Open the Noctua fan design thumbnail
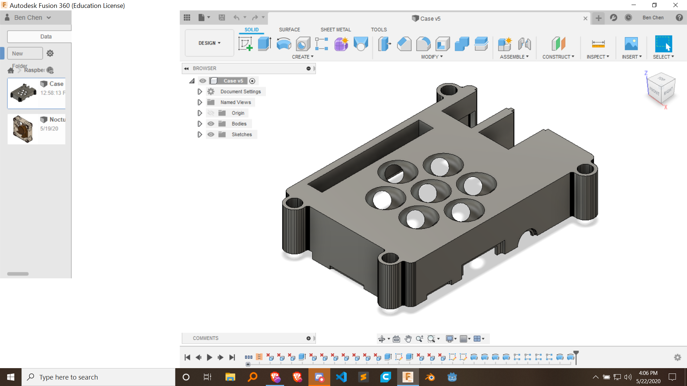 [23, 129]
